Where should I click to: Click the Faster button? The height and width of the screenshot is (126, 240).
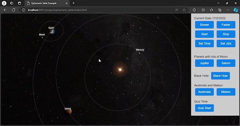226,25
